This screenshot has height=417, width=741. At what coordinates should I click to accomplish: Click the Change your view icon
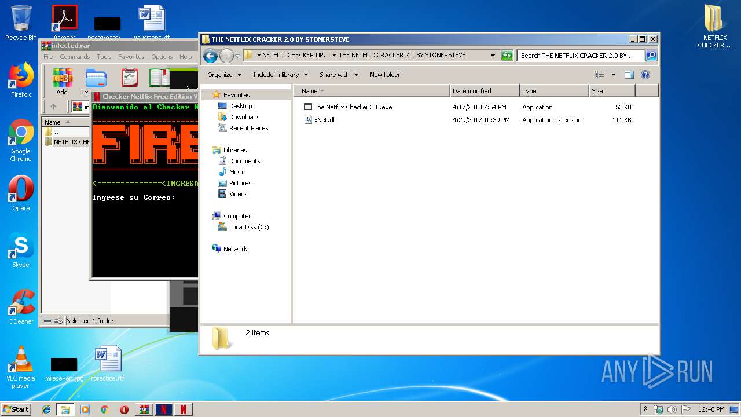point(600,75)
